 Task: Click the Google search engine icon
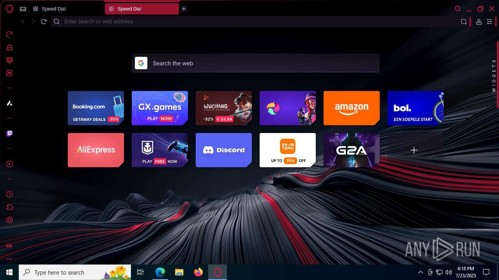coord(141,63)
